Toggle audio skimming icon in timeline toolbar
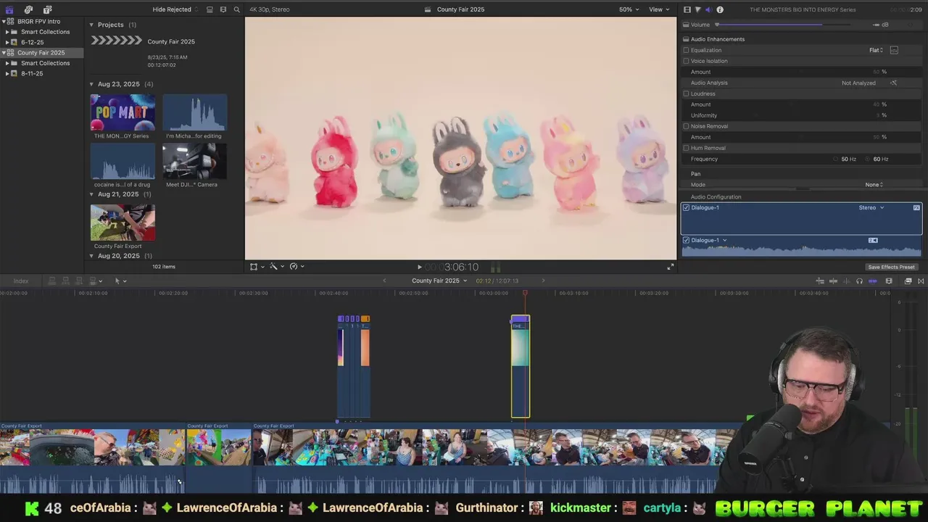The height and width of the screenshot is (522, 928). coord(846,281)
